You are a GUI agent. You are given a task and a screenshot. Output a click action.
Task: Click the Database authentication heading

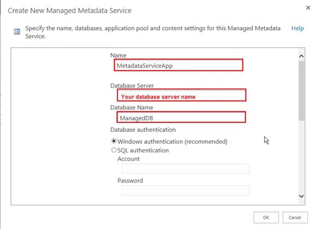(x=143, y=130)
